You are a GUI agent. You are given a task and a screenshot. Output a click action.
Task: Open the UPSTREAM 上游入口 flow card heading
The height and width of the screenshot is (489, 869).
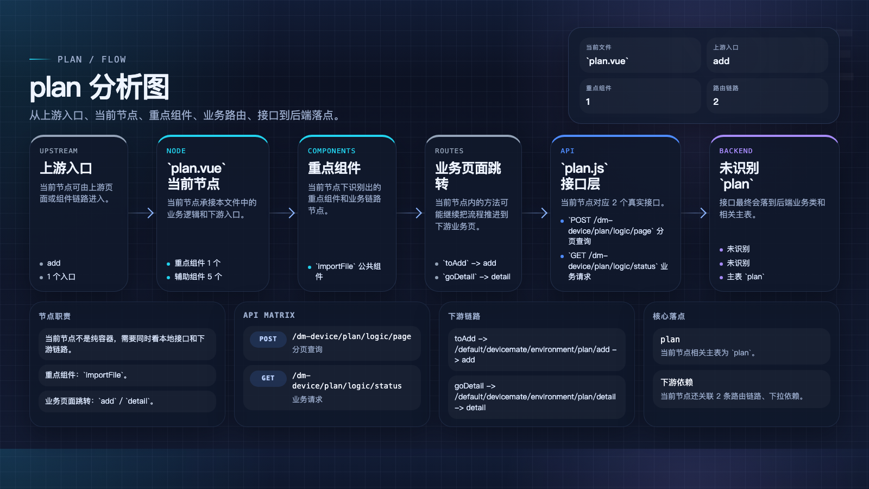point(66,168)
